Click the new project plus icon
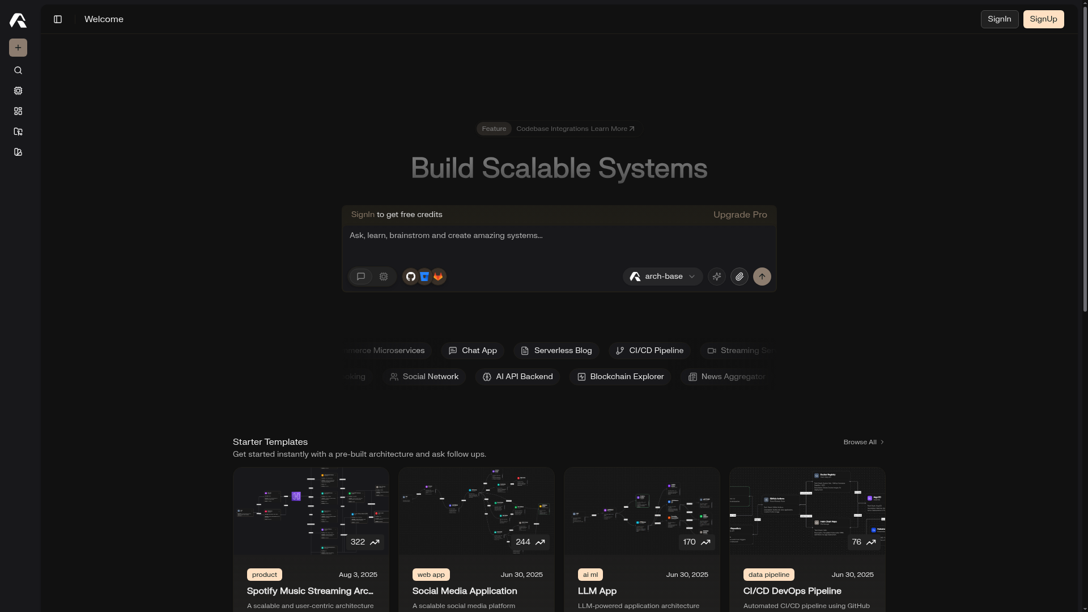The image size is (1088, 612). point(18,48)
